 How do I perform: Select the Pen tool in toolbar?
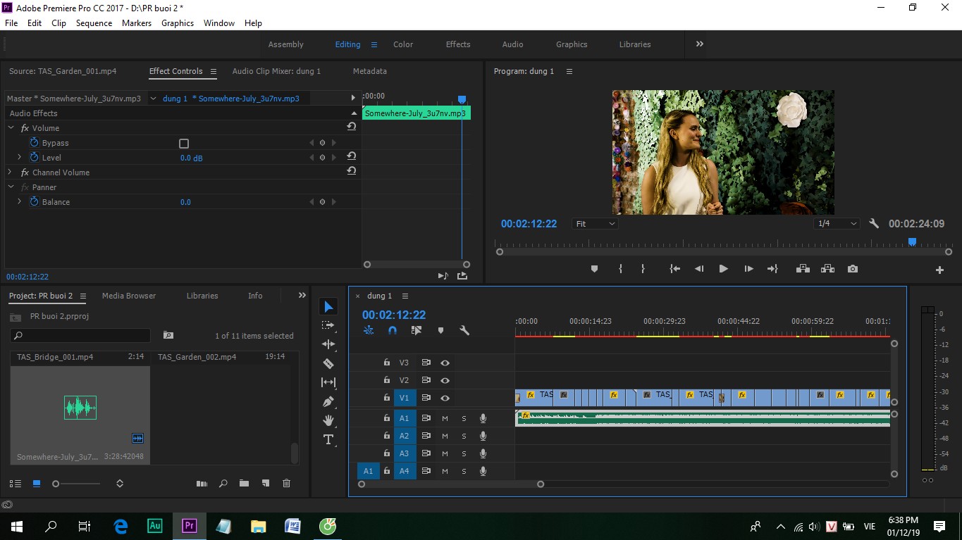point(328,401)
